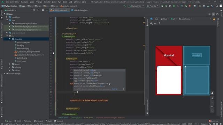Viewport: 223px width, 125px height.
Task: Open the Refactor menu
Action: 47,2
